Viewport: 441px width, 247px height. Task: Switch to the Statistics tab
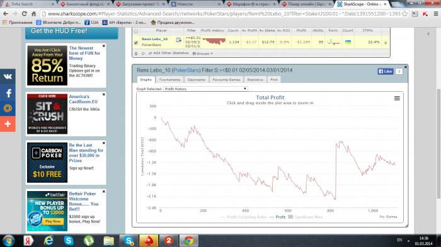(x=255, y=80)
